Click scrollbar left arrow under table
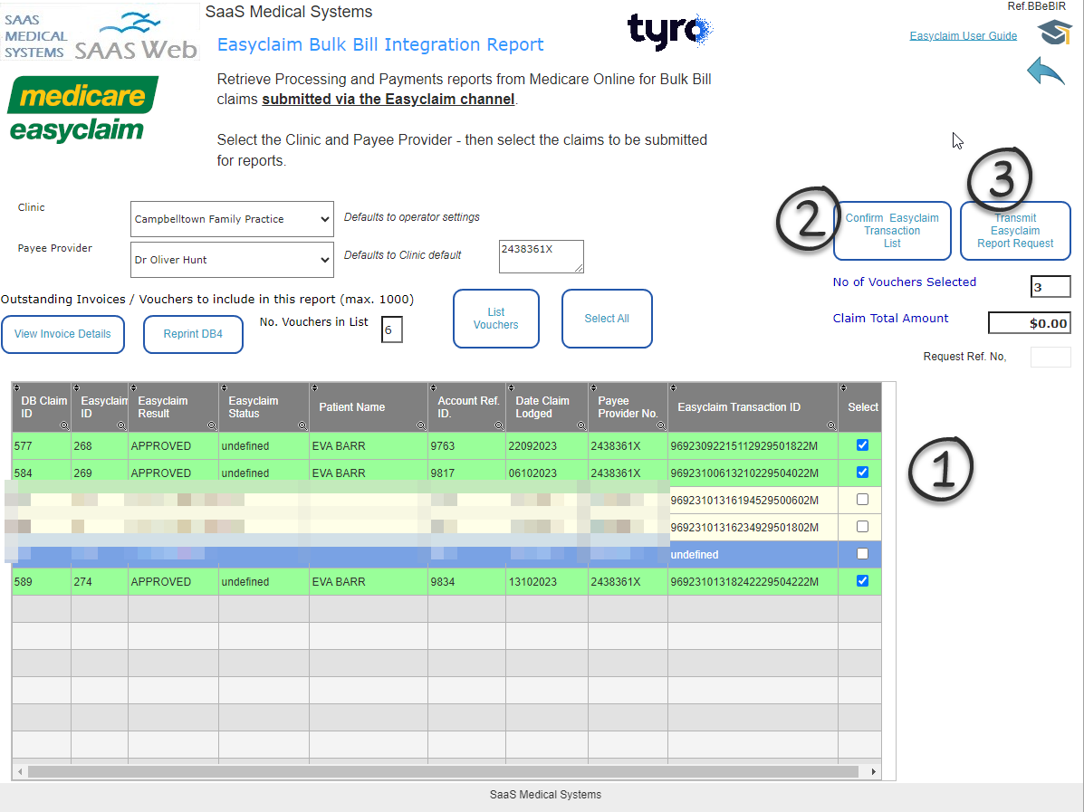1084x812 pixels. point(20,771)
